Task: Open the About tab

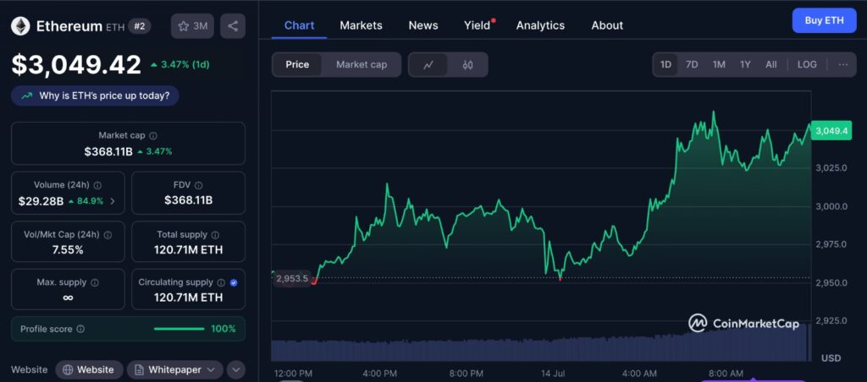Action: coord(607,25)
